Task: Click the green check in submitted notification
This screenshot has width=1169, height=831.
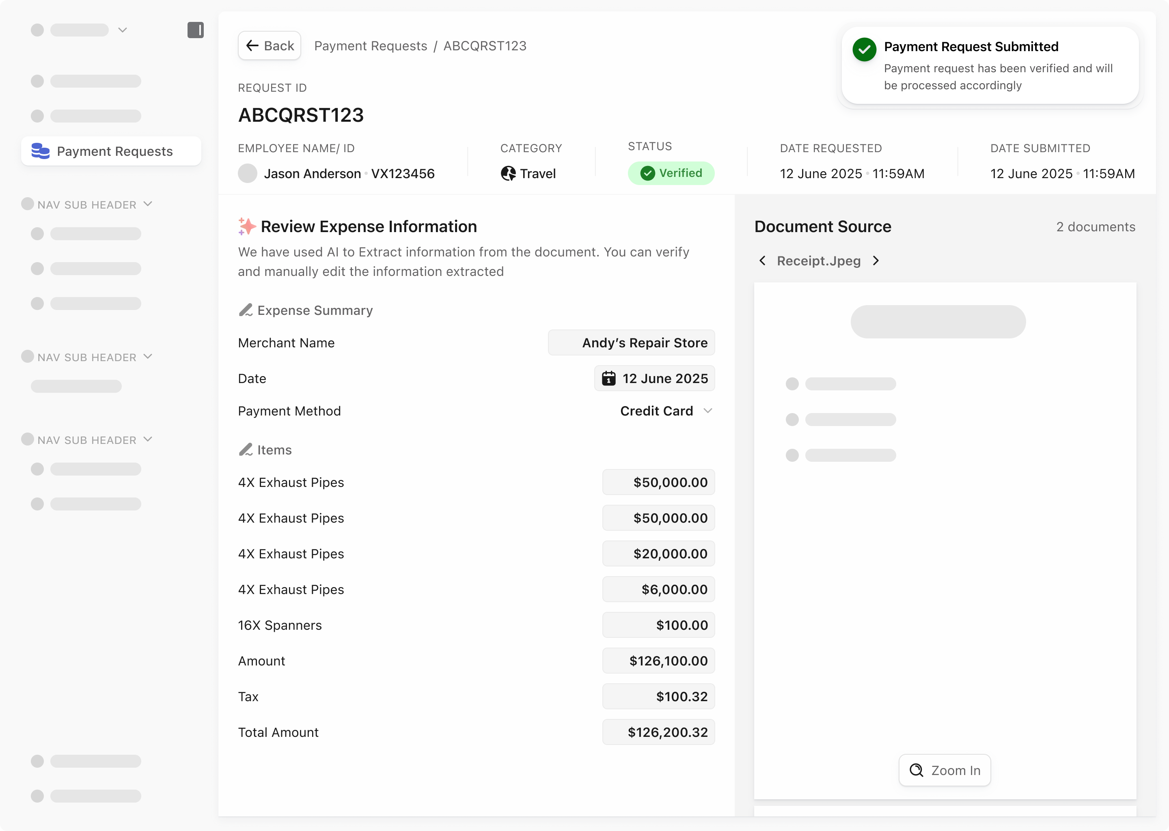Action: tap(865, 49)
